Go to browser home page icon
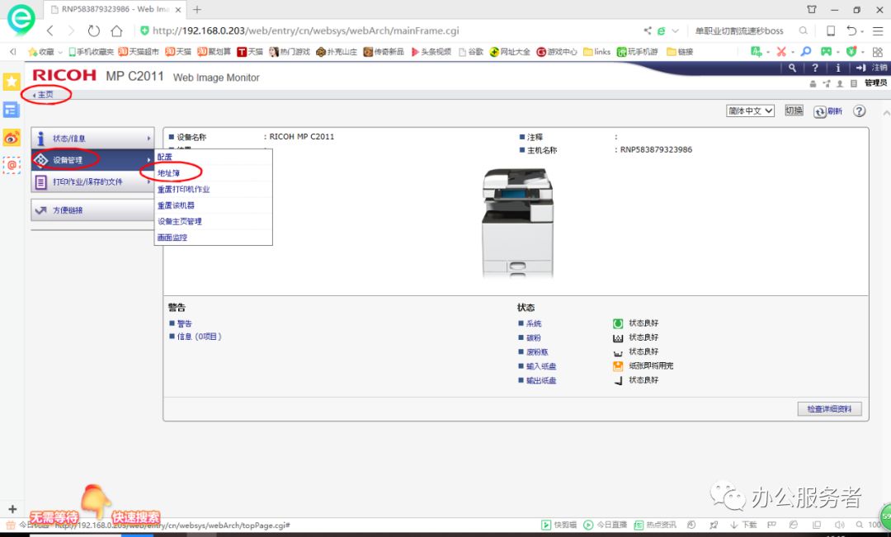Screen dimensions: 891x537 click(x=116, y=31)
